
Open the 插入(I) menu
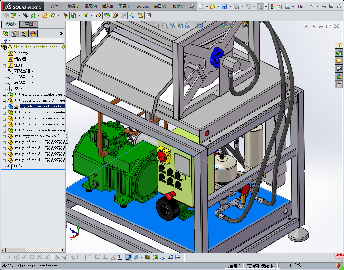[107, 6]
